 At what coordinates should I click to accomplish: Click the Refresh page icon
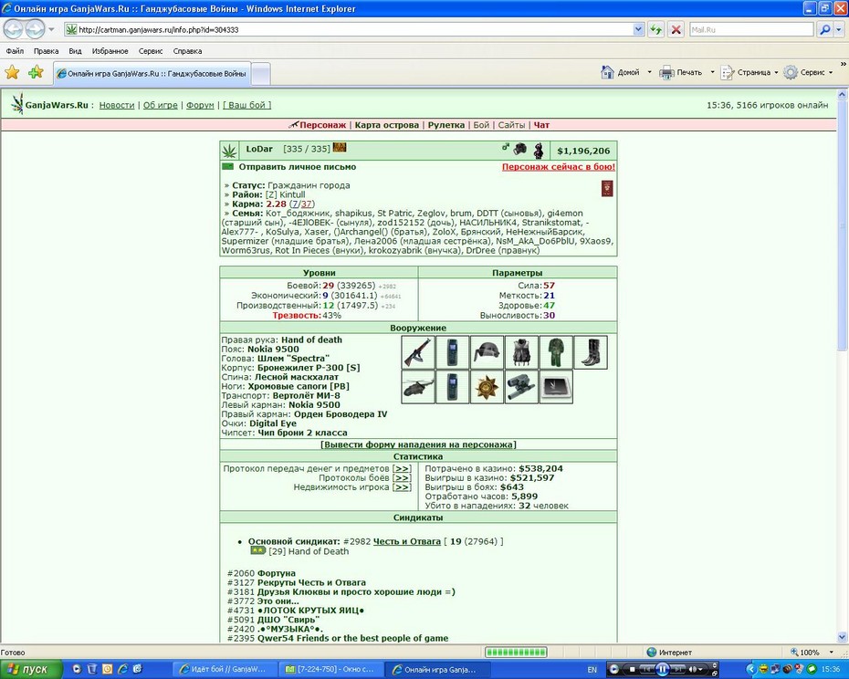[x=655, y=30]
